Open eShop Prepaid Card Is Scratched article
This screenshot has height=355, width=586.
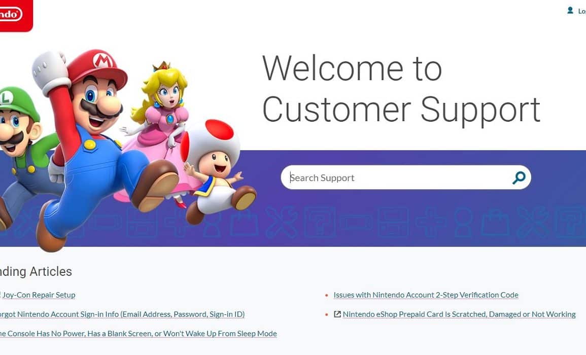(459, 314)
